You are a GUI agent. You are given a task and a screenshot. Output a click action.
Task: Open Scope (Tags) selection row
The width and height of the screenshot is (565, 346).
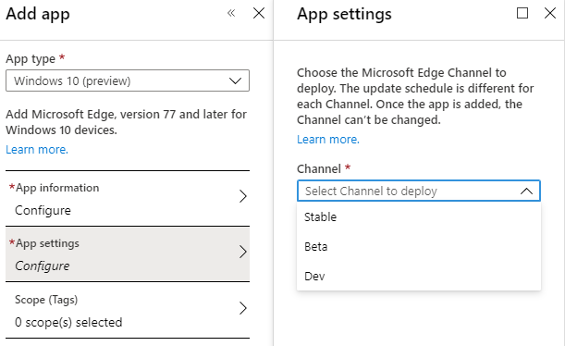click(x=128, y=310)
